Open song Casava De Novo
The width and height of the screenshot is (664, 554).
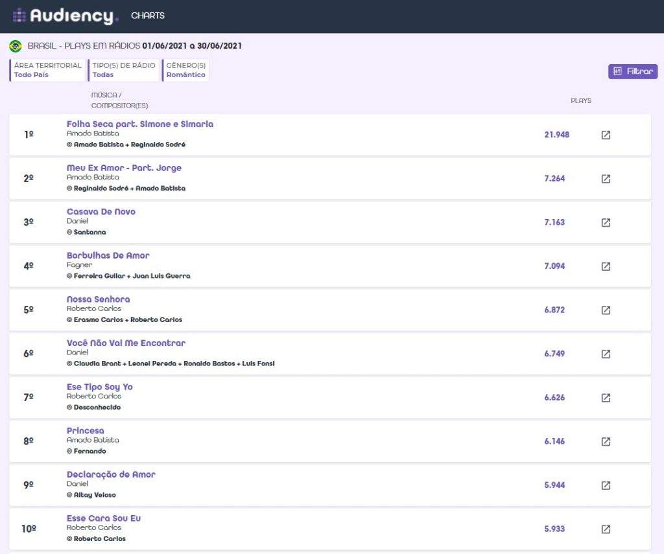tap(101, 212)
